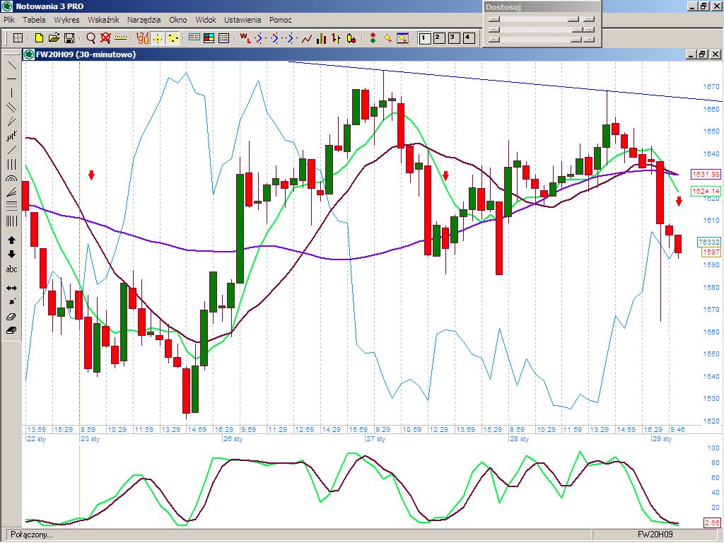Switch chart to bar/column type icon

[x=322, y=37]
